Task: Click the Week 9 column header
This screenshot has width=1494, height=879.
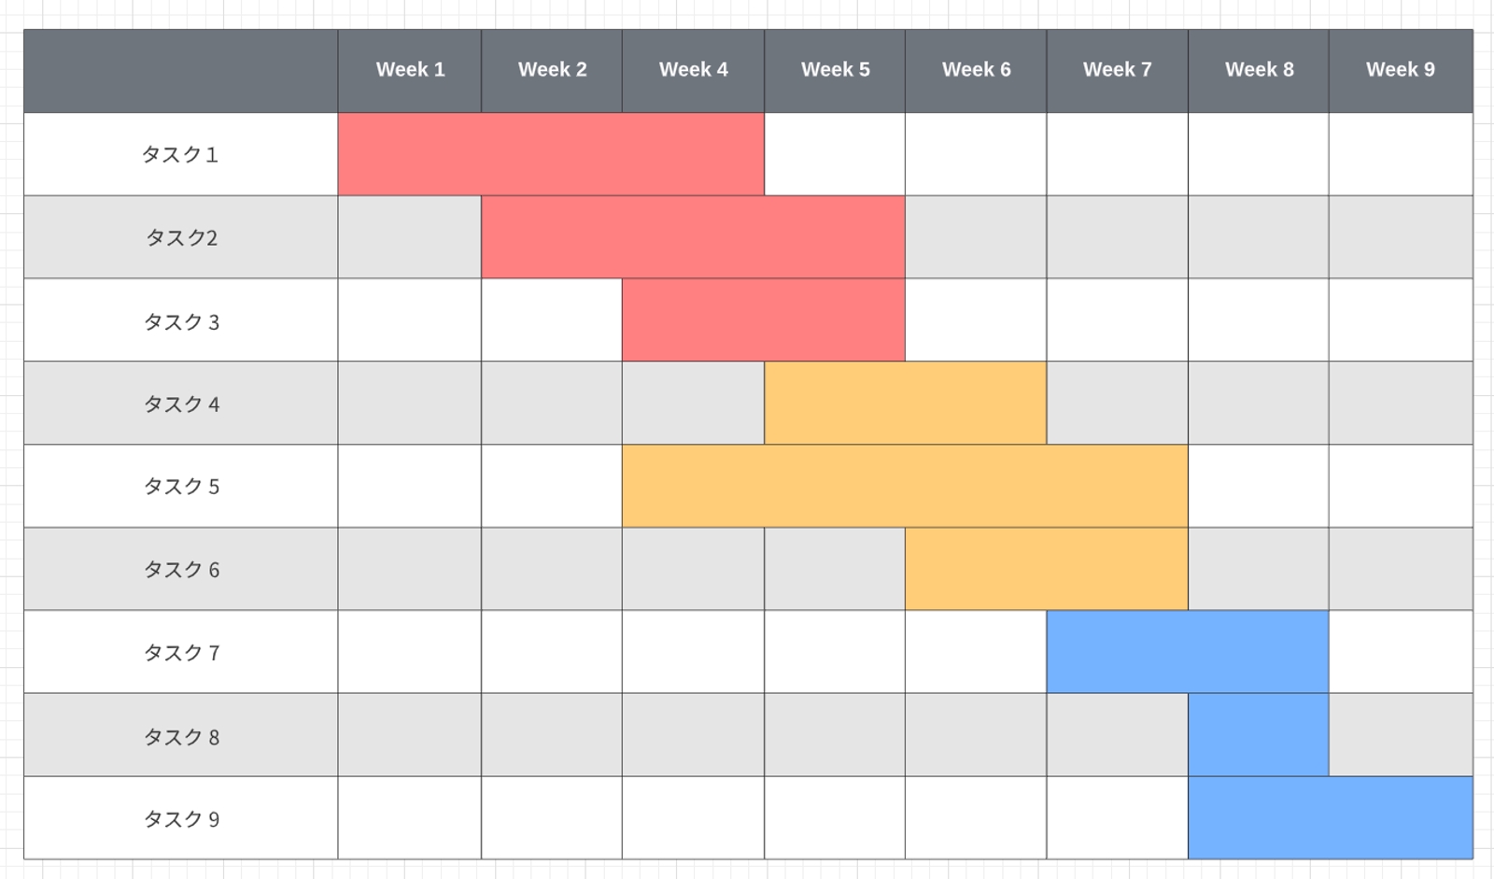Action: pyautogui.click(x=1401, y=70)
